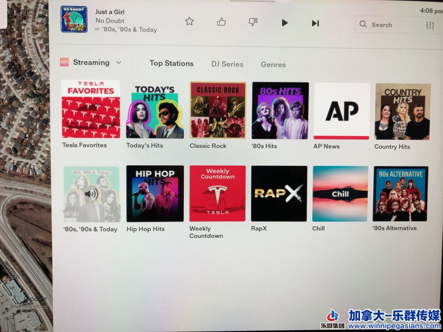Screen dimensions: 443x332
Task: Click the Streaming source logo icon
Action: click(x=64, y=62)
